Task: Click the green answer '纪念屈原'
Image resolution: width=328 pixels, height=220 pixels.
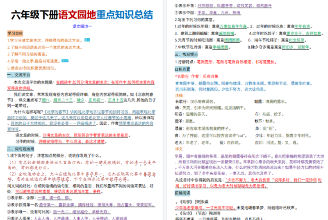Action: point(296,40)
